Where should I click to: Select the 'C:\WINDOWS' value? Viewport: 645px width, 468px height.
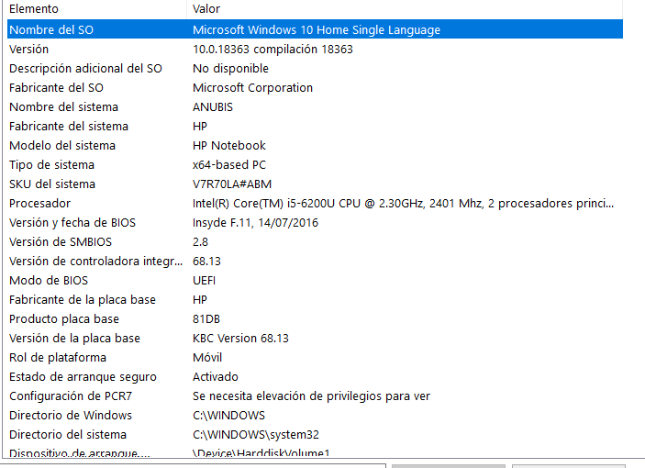(x=228, y=416)
